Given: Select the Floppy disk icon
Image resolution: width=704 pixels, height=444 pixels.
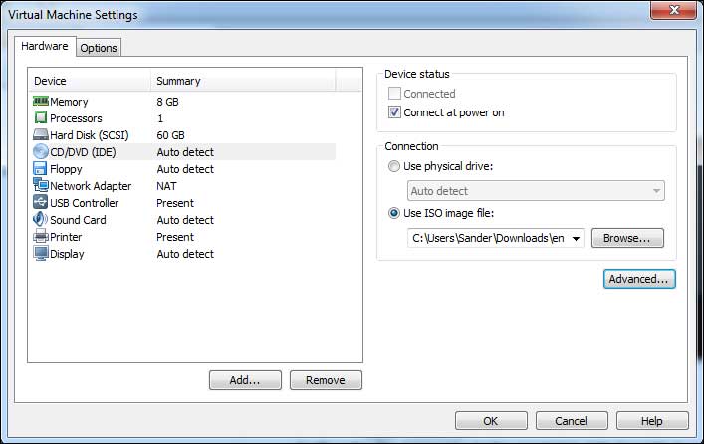Looking at the screenshot, I should [x=41, y=169].
